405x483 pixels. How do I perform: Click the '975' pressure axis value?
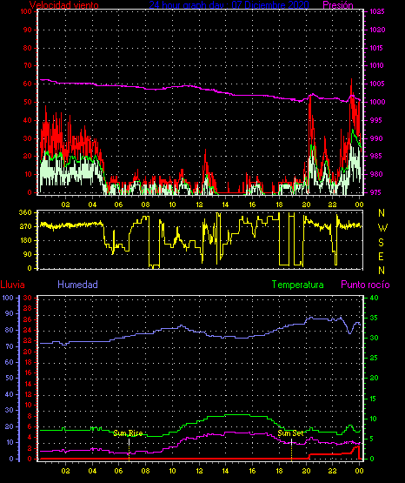click(375, 192)
